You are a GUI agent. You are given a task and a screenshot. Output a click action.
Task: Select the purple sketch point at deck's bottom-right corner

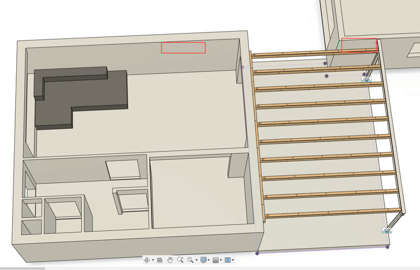tap(387, 247)
